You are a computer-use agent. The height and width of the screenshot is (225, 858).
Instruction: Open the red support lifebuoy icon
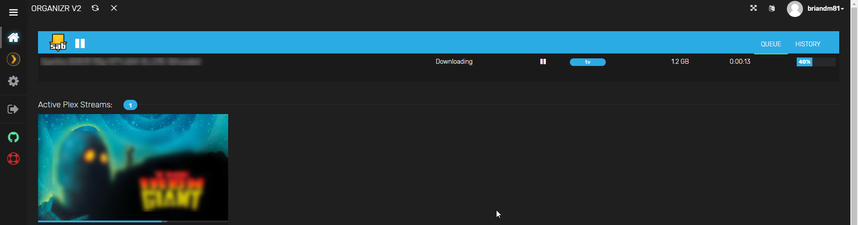click(x=13, y=159)
